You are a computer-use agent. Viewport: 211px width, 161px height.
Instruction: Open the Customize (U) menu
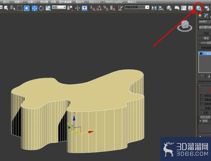pos(95,2)
